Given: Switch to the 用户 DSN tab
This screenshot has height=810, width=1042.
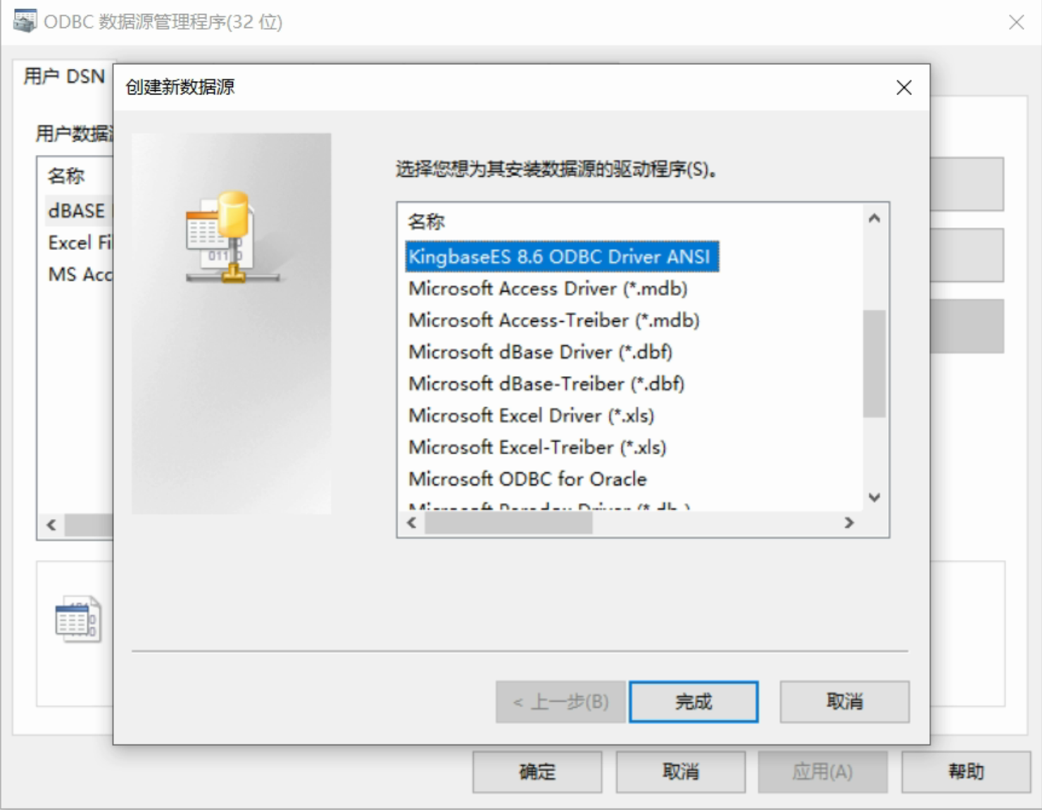Looking at the screenshot, I should click(x=64, y=76).
